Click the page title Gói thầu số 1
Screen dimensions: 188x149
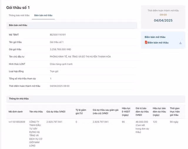point(18,8)
